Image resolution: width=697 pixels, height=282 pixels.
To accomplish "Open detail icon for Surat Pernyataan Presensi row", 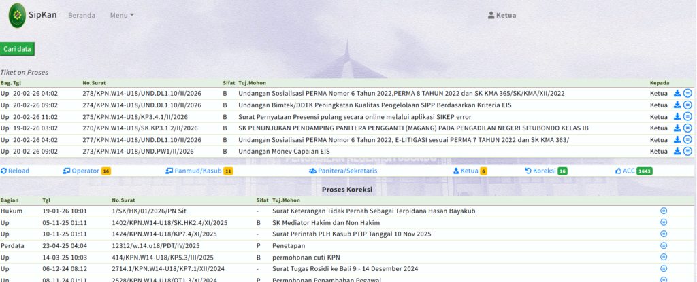I will (x=687, y=117).
